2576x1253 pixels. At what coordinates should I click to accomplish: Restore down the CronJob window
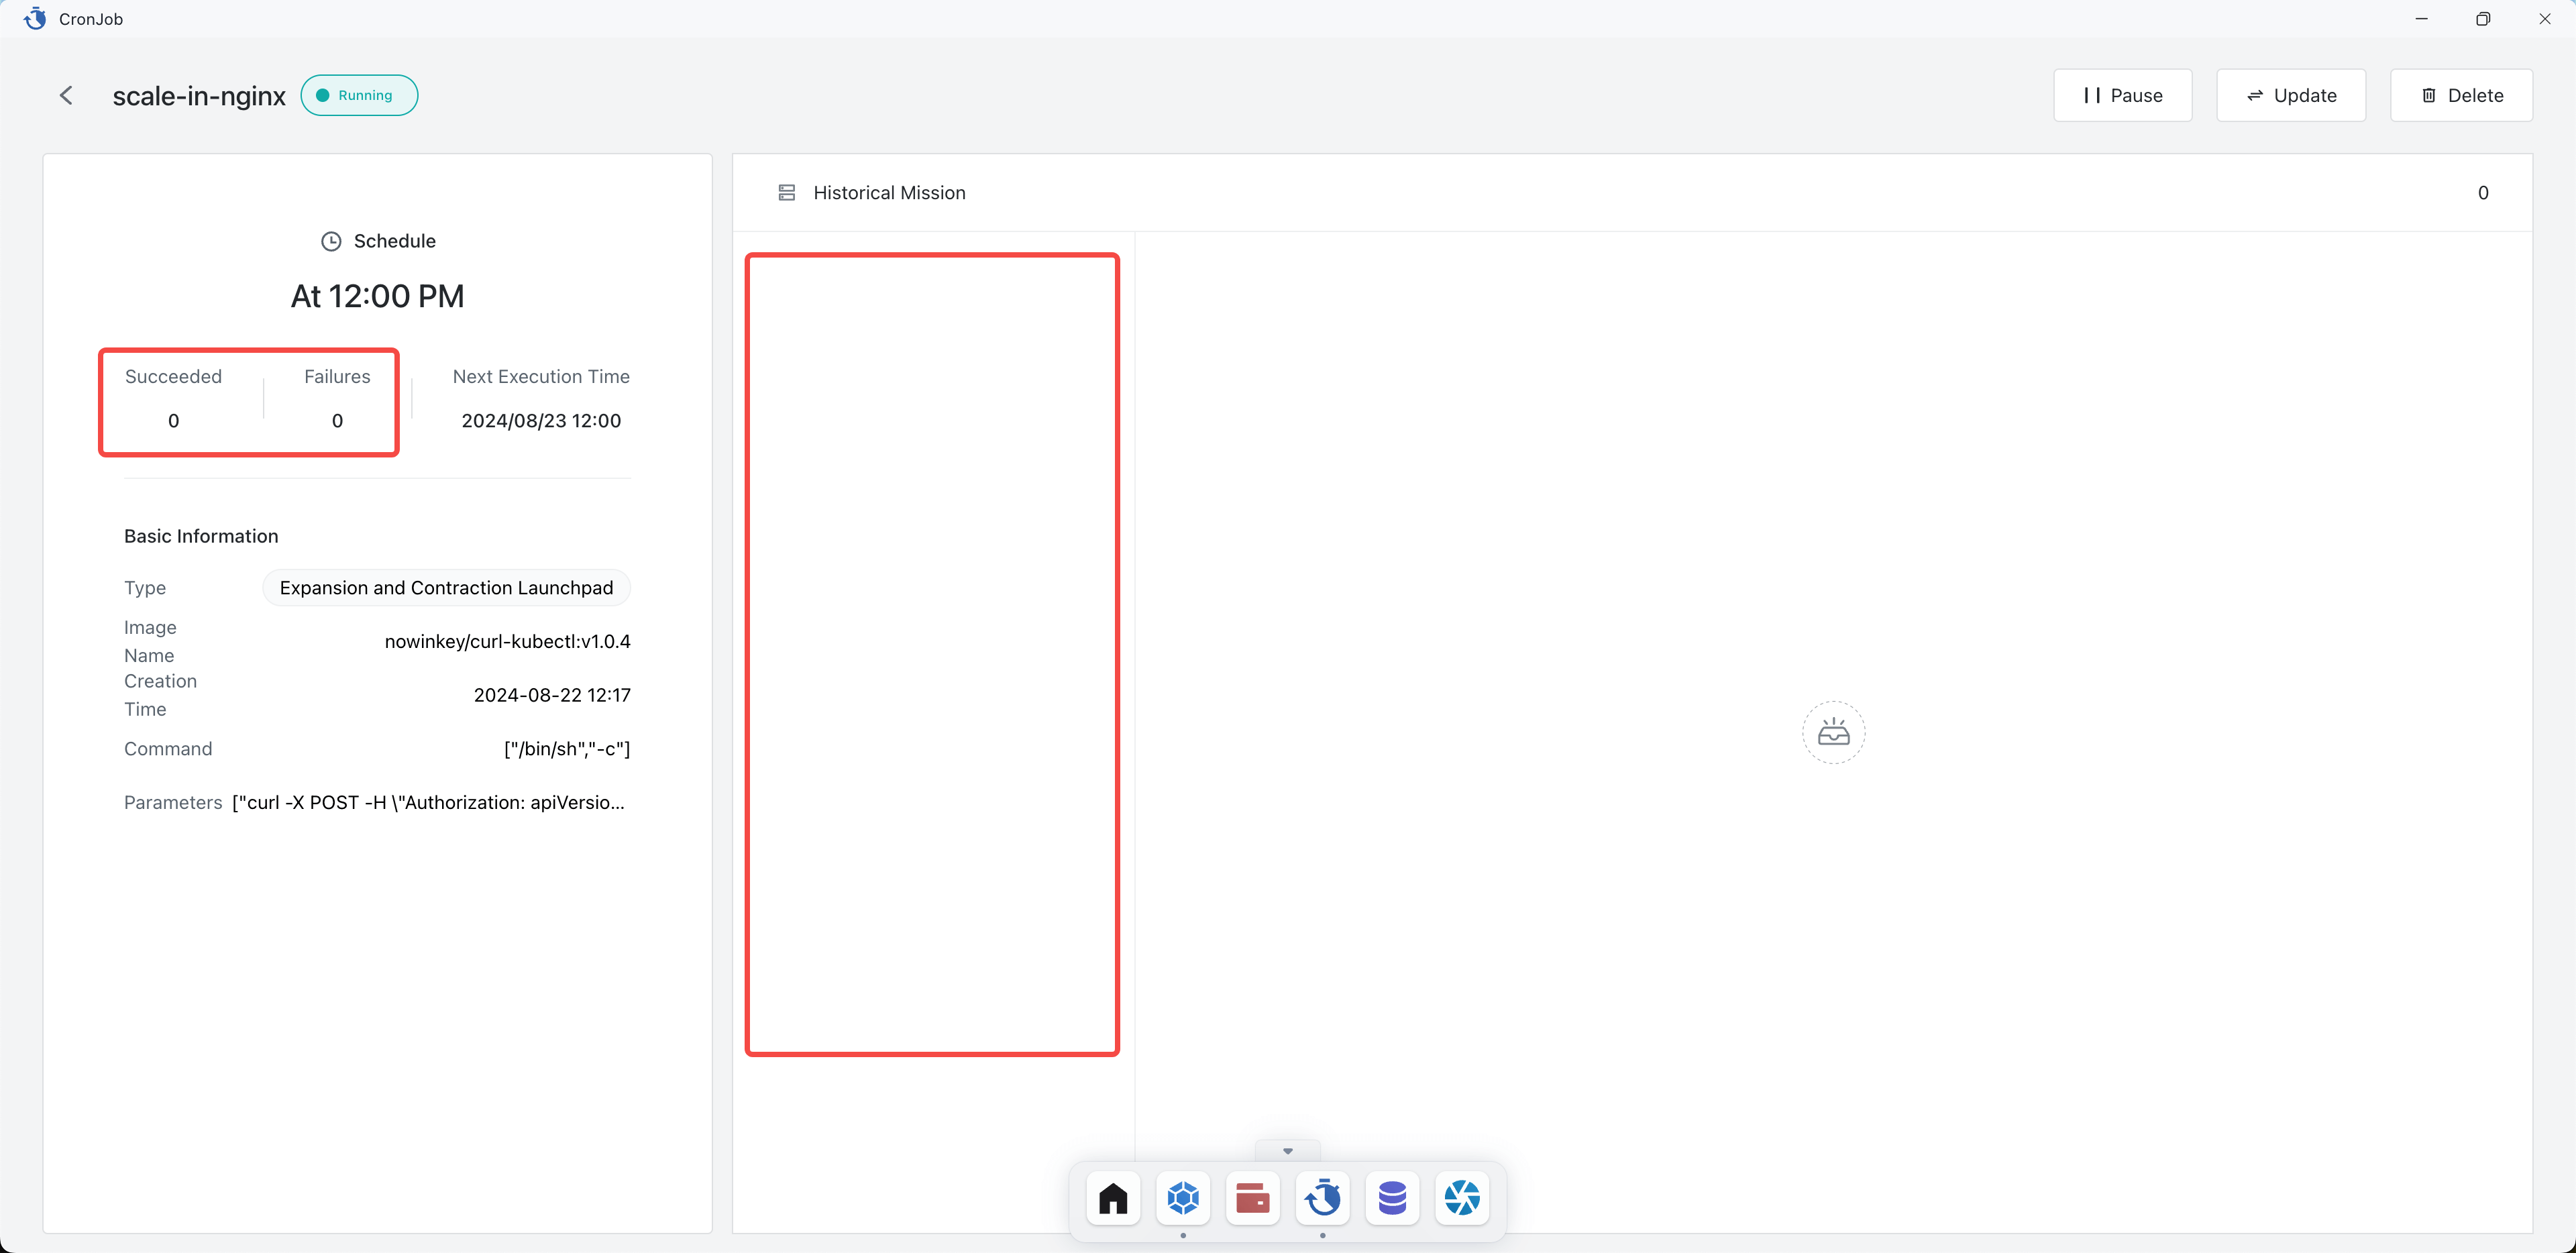tap(2482, 19)
